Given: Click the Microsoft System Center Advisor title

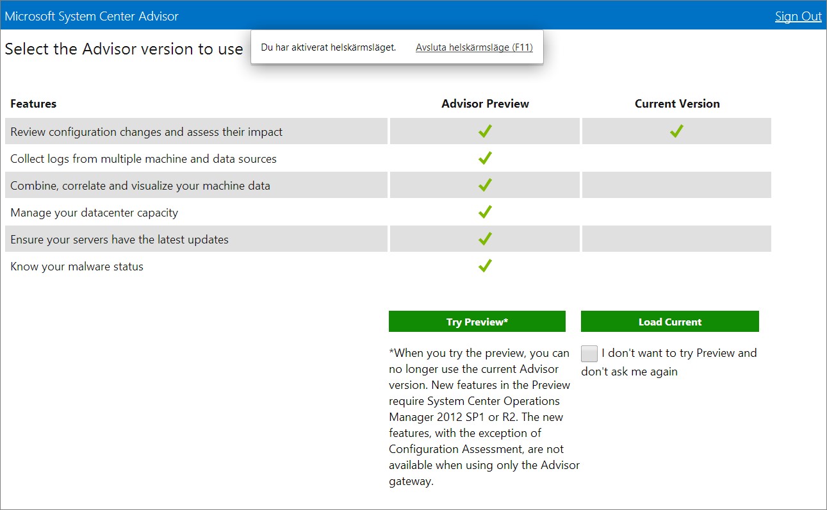Looking at the screenshot, I should [x=92, y=17].
